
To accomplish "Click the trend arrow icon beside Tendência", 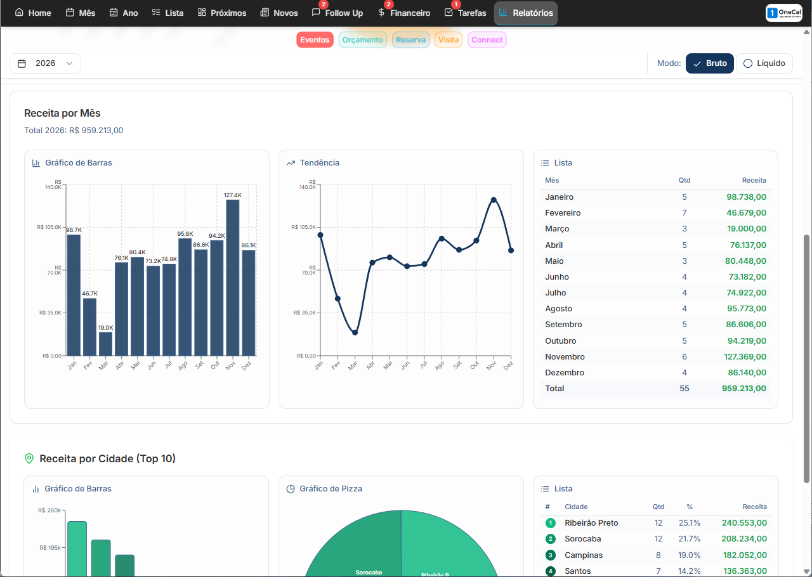I will click(291, 163).
